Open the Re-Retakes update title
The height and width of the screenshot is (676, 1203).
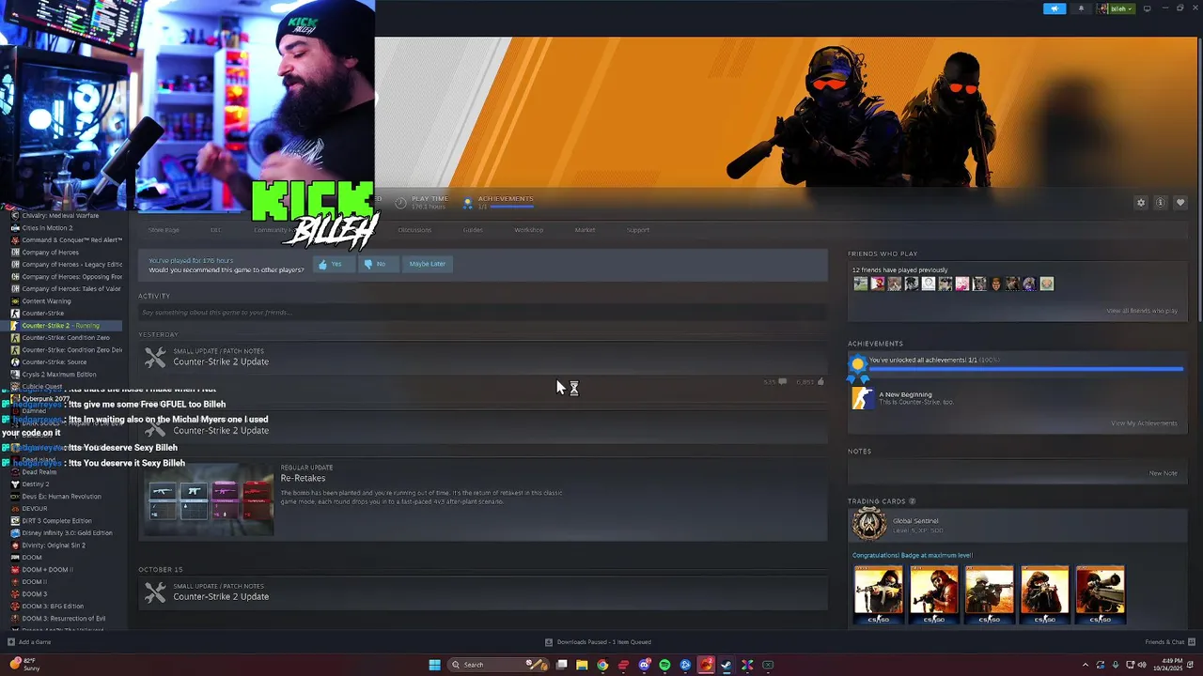(303, 478)
